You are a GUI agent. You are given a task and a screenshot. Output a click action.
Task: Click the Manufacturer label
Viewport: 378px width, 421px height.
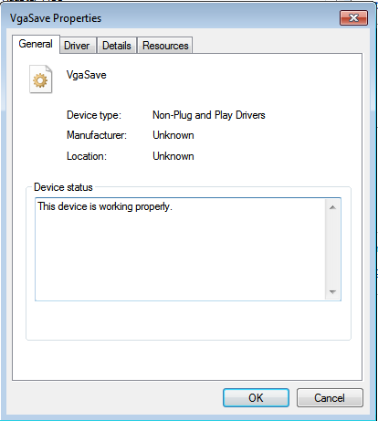tap(97, 135)
